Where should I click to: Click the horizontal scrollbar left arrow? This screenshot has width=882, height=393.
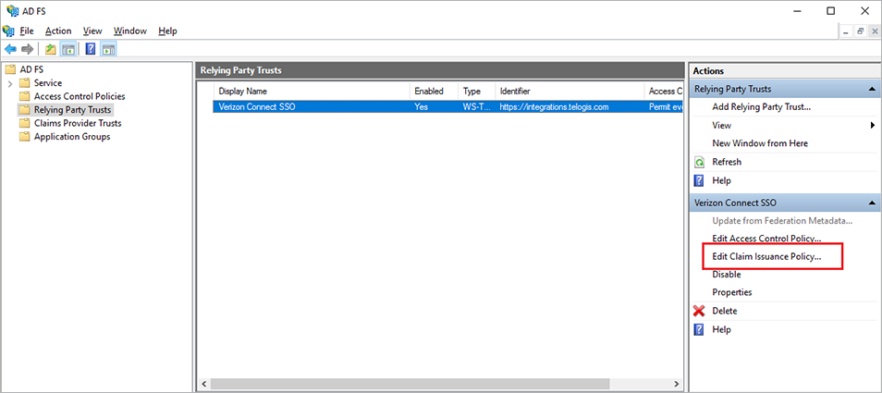point(204,384)
